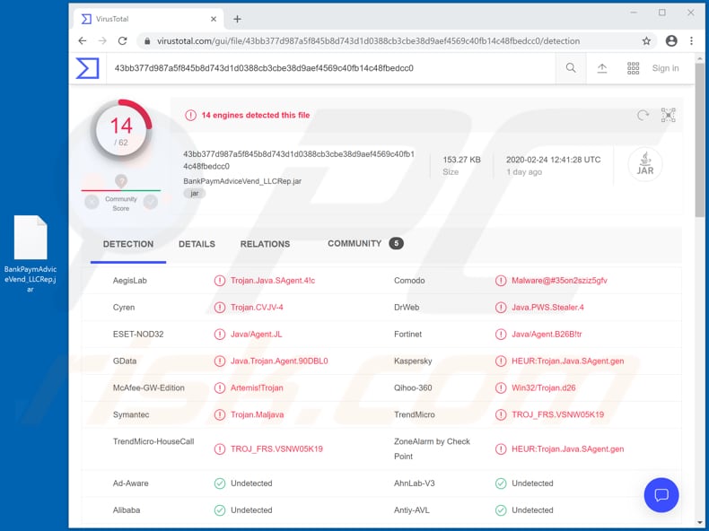
Task: Click the DrWeb Java.PWS.Stealer.4 result
Action: pyautogui.click(x=547, y=308)
